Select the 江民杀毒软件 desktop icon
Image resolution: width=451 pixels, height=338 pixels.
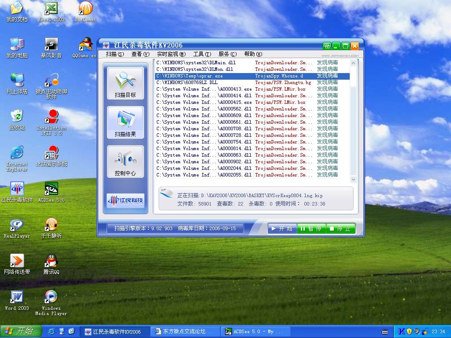(17, 192)
